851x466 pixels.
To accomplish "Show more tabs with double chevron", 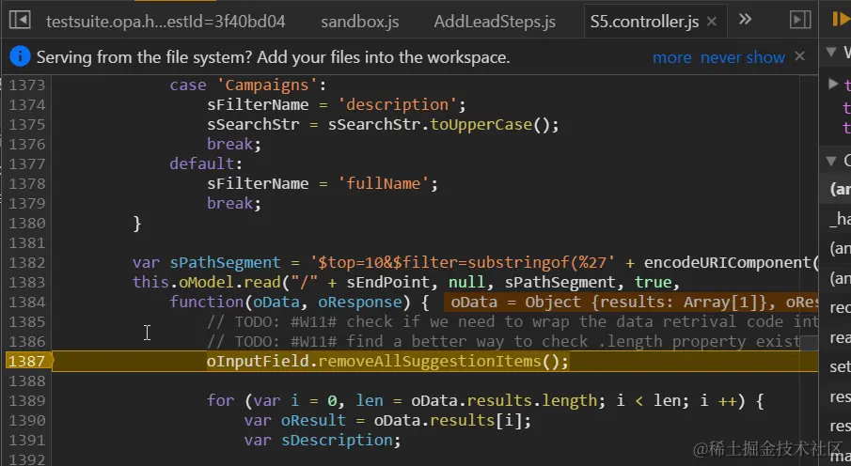I will tap(745, 20).
